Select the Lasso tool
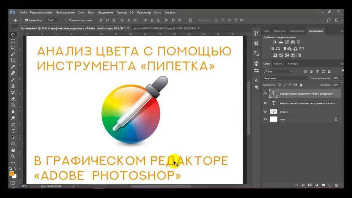The image size is (352, 198). point(13,47)
